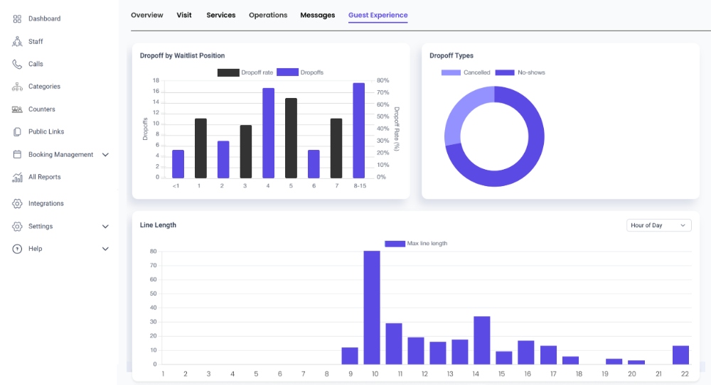Open the Services tab
The height and width of the screenshot is (385, 711).
(221, 15)
